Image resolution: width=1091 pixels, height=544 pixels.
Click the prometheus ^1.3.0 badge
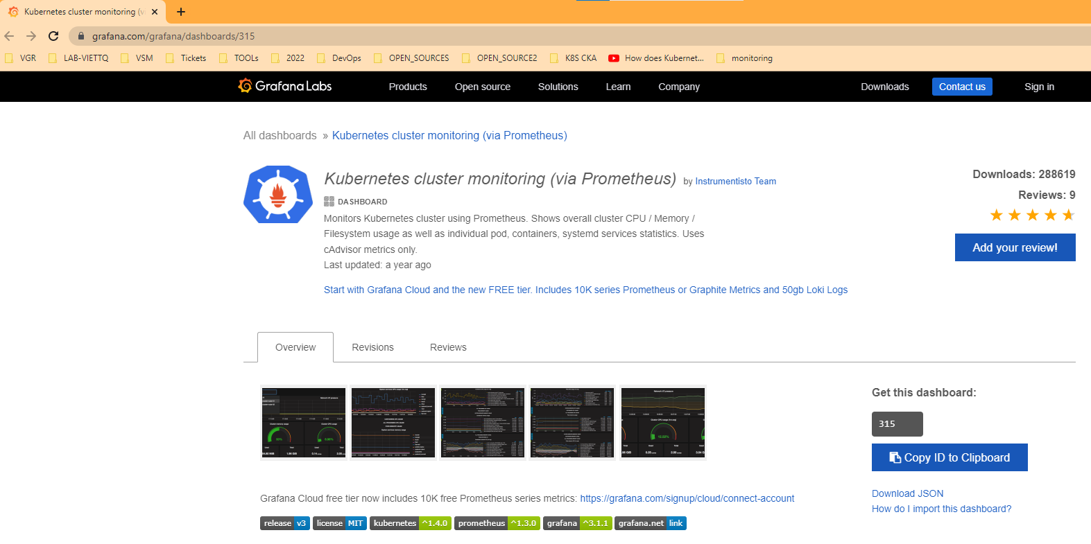[497, 523]
